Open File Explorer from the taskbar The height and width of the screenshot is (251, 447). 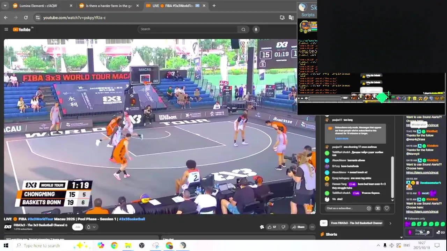click(128, 245)
